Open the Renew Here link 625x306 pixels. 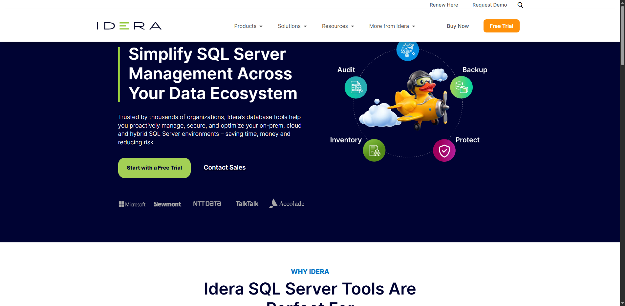click(444, 5)
